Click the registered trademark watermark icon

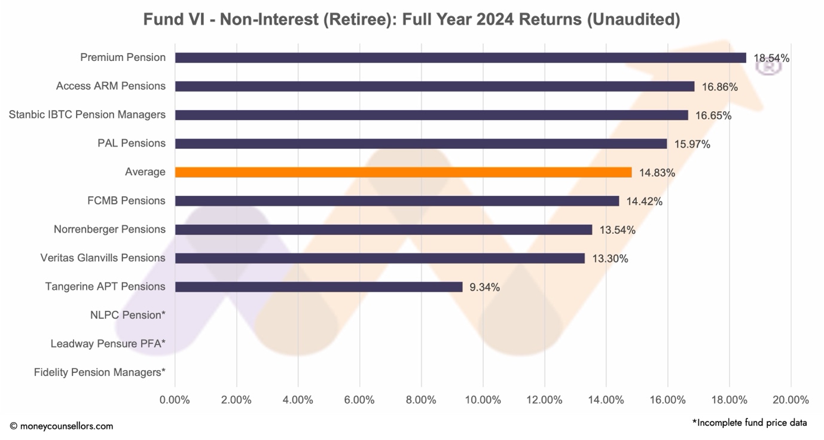tap(768, 65)
